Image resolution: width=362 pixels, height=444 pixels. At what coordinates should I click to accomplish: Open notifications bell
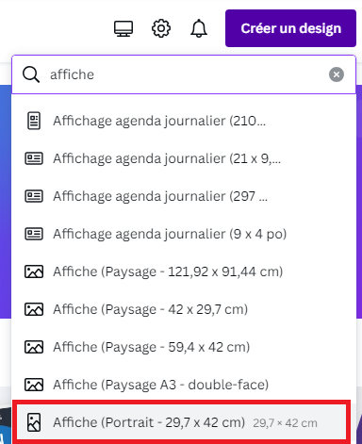coord(199,28)
